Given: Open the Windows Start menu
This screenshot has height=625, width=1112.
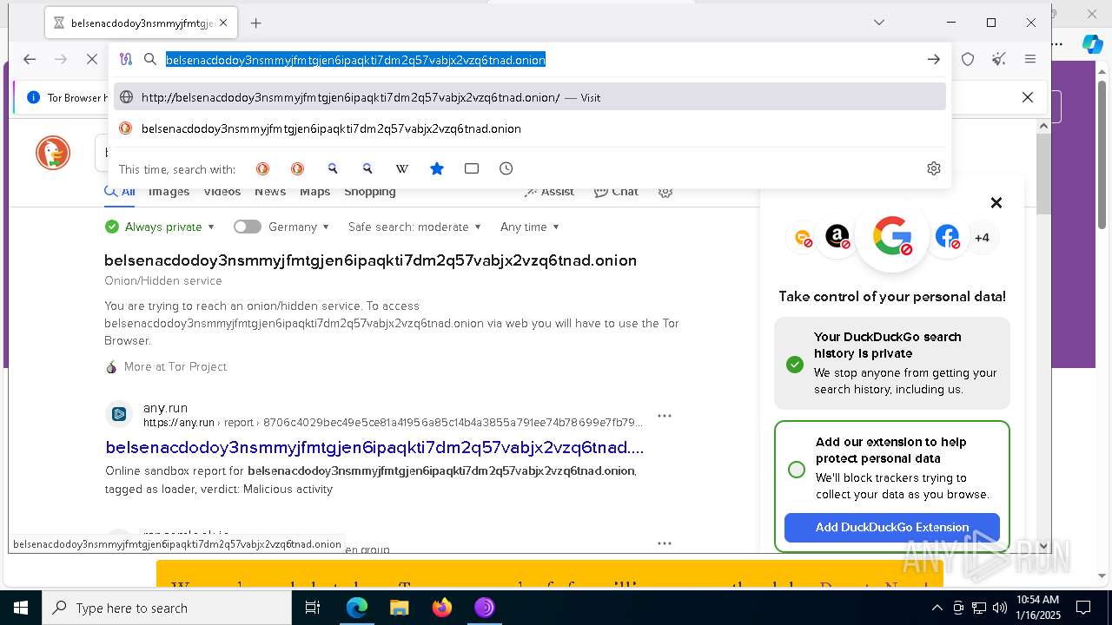Looking at the screenshot, I should [21, 608].
